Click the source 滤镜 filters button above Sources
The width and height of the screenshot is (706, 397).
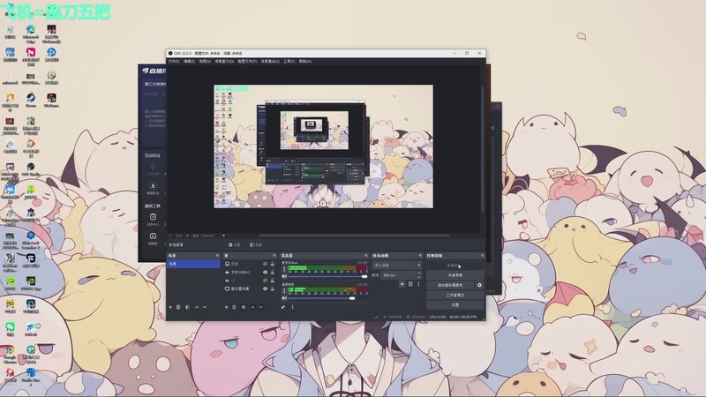pyautogui.click(x=256, y=245)
